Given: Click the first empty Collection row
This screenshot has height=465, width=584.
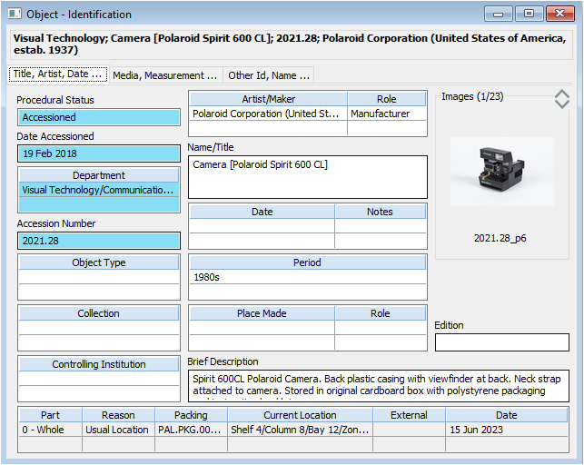Looking at the screenshot, I should [x=99, y=328].
